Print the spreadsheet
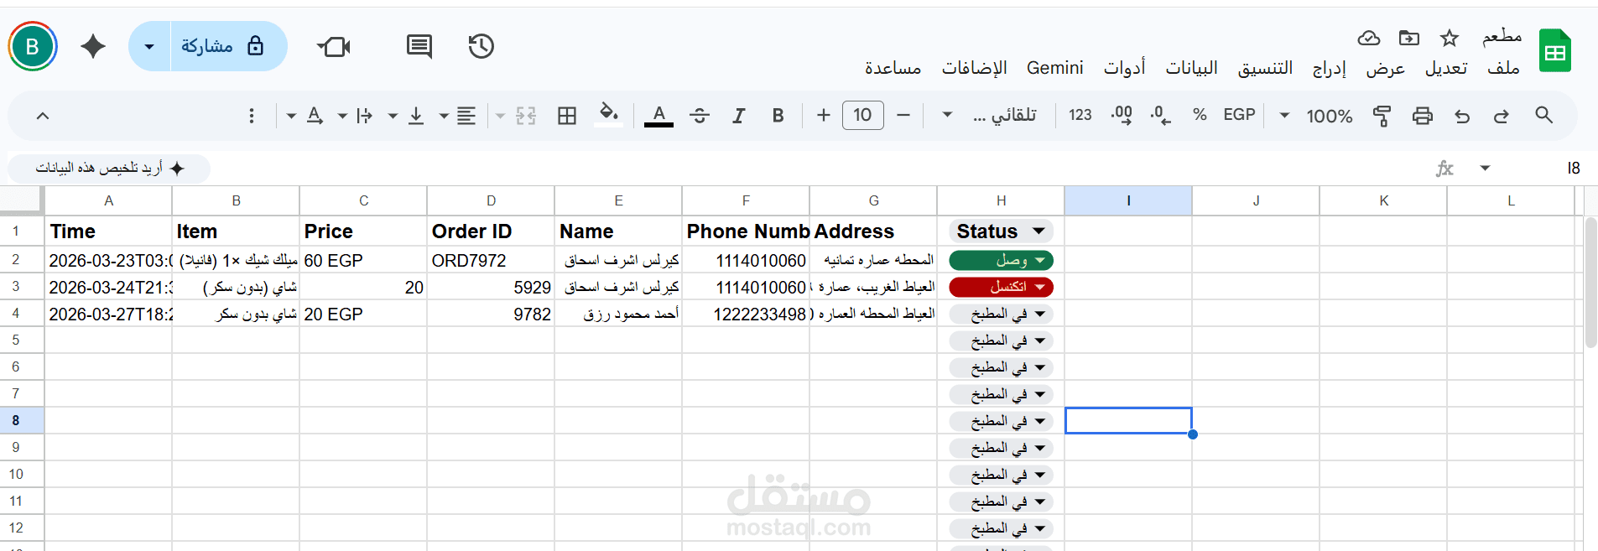This screenshot has width=1598, height=551. pos(1422,116)
